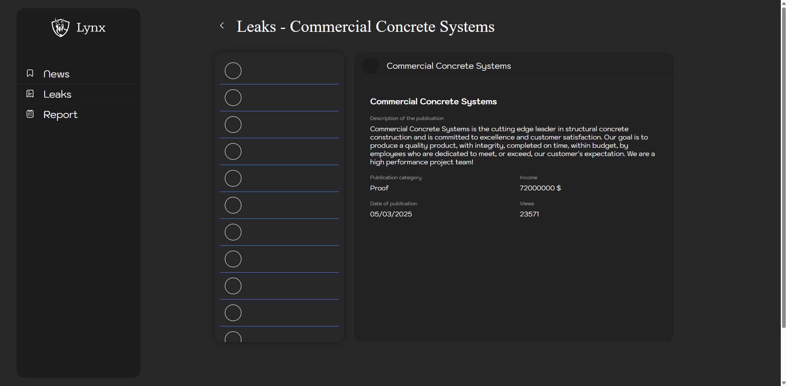Image resolution: width=787 pixels, height=386 pixels.
Task: Click the Lynx shield logo emblem
Action: 60,27
